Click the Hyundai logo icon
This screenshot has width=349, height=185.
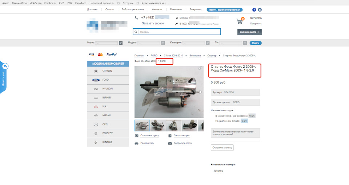[x=96, y=89]
